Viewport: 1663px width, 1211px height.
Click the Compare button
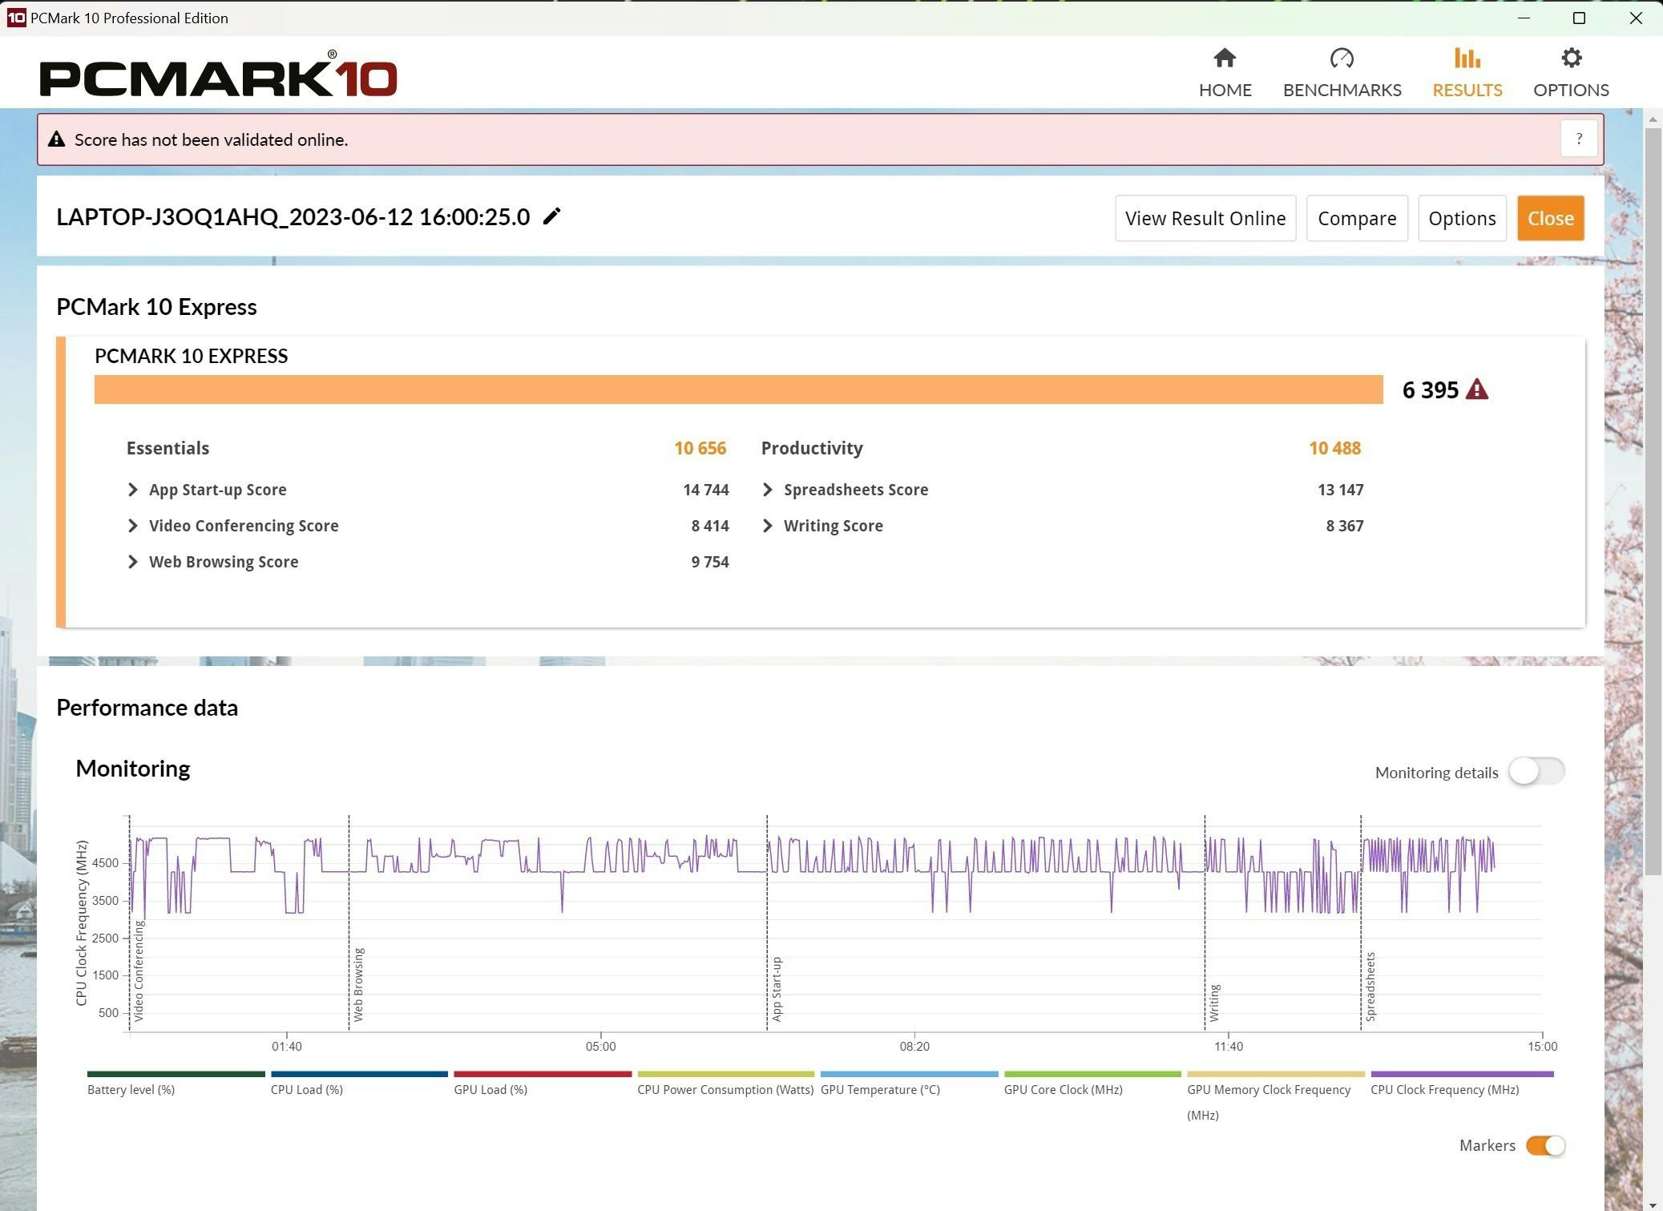point(1356,218)
